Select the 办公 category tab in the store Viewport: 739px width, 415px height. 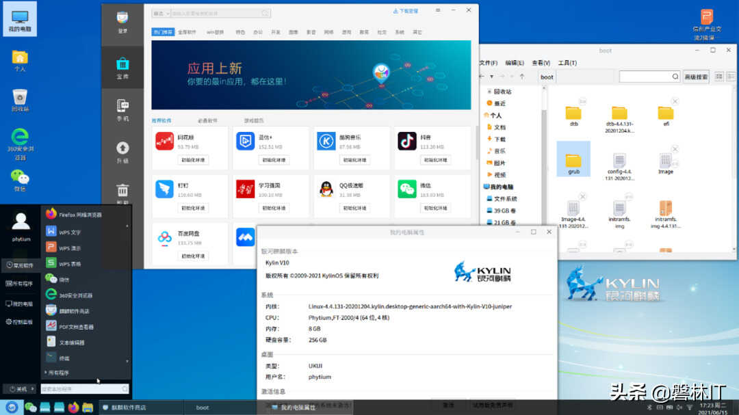point(258,32)
